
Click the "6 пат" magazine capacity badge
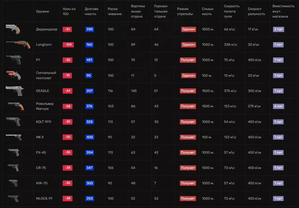click(x=279, y=106)
